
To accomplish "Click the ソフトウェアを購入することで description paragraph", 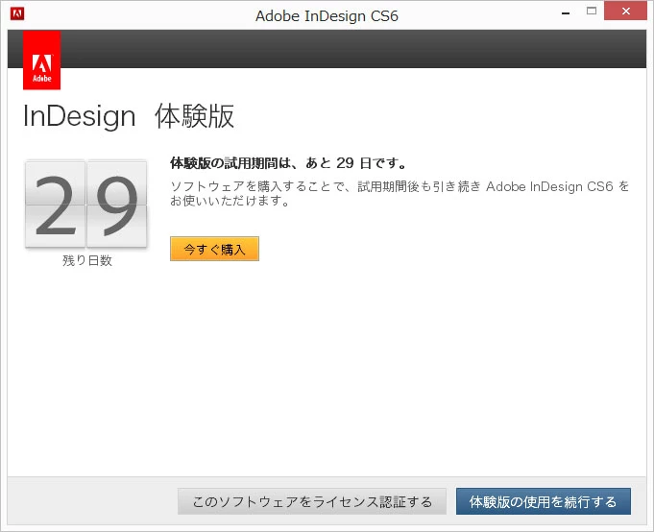I will 400,193.
